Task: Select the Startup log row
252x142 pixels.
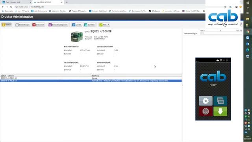Action: [x=91, y=78]
